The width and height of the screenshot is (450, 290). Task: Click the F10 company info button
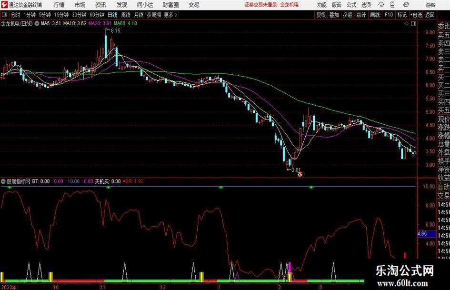tap(389, 15)
